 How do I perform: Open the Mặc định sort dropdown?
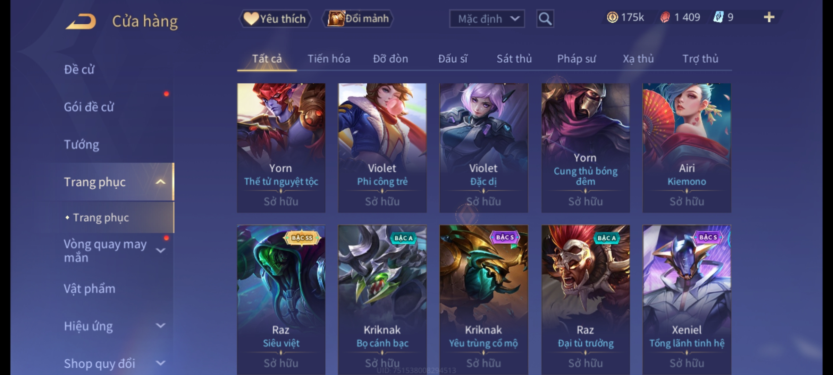487,19
